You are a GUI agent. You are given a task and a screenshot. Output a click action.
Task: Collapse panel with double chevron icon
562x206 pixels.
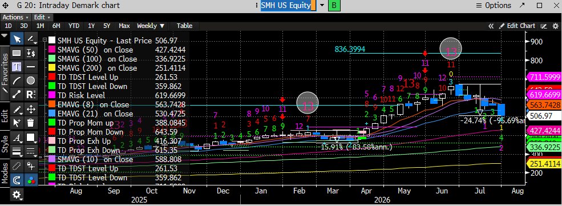491,26
